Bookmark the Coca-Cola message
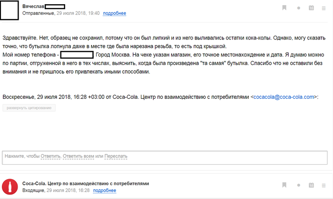 284,185
